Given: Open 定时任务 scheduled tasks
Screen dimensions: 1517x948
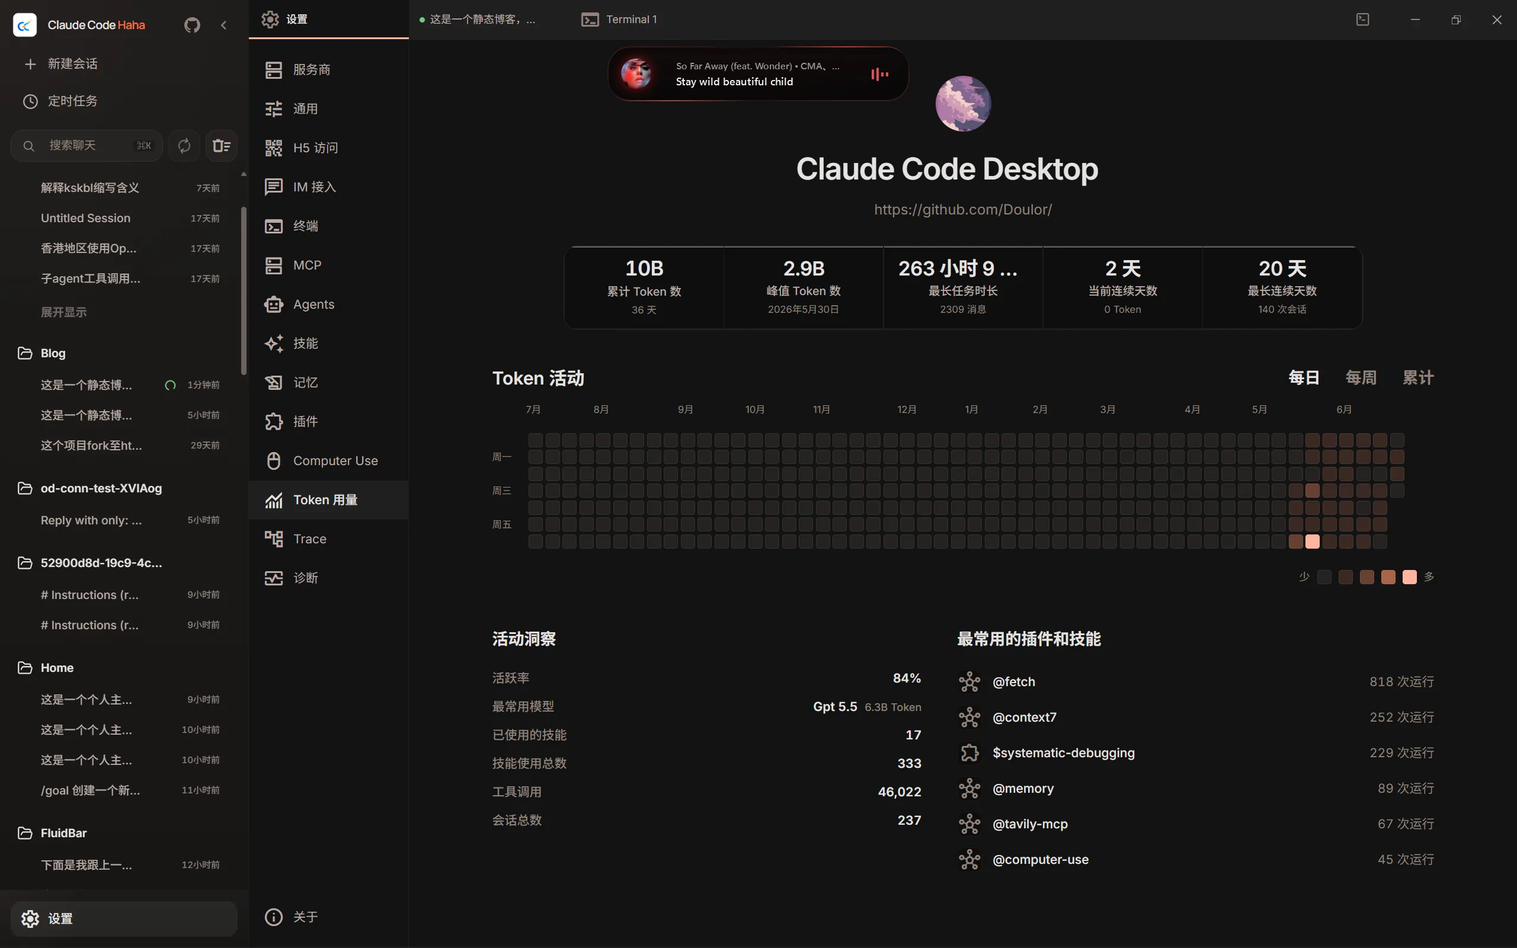Looking at the screenshot, I should click(62, 101).
